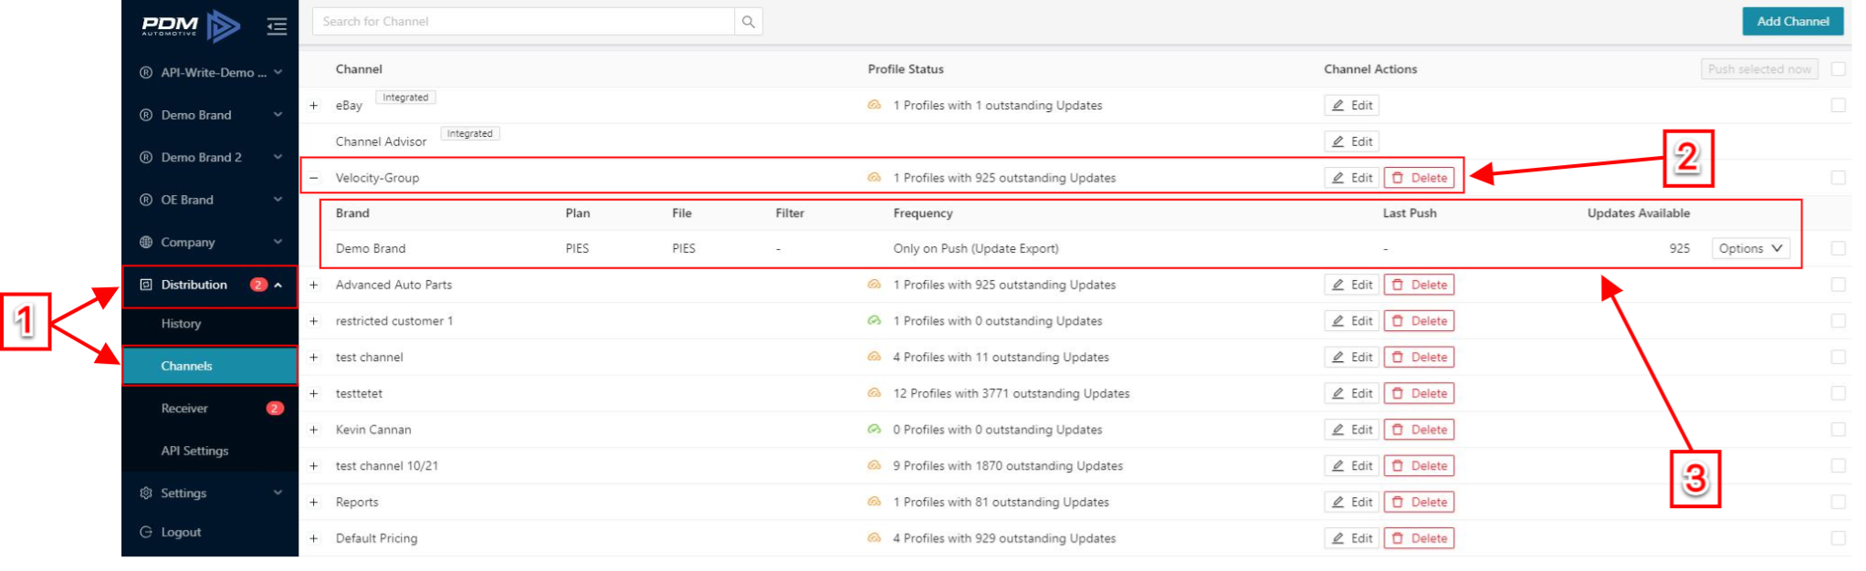The height and width of the screenshot is (571, 1866).
Task: Click the Reports row status icon
Action: (x=875, y=502)
